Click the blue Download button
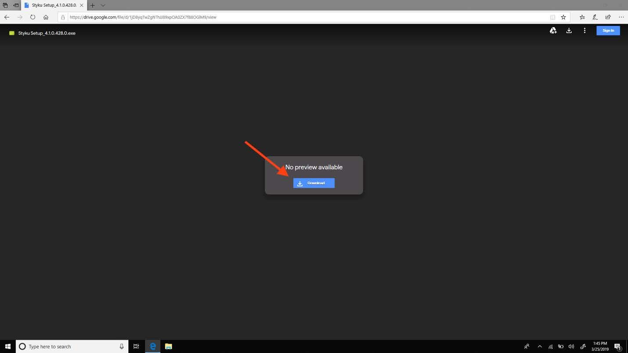This screenshot has width=628, height=353. click(x=314, y=183)
